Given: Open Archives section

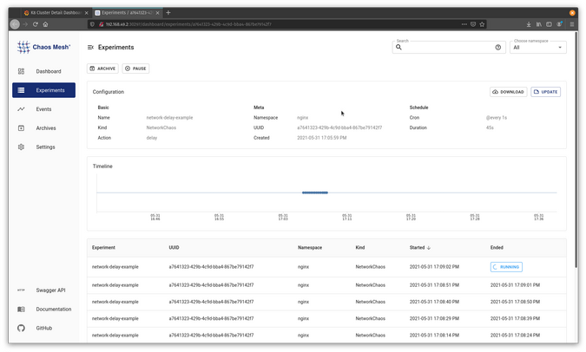Looking at the screenshot, I should (43, 128).
